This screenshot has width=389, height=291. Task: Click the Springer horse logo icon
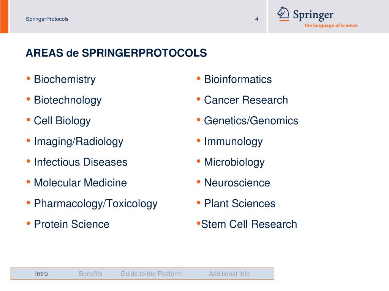coord(283,14)
